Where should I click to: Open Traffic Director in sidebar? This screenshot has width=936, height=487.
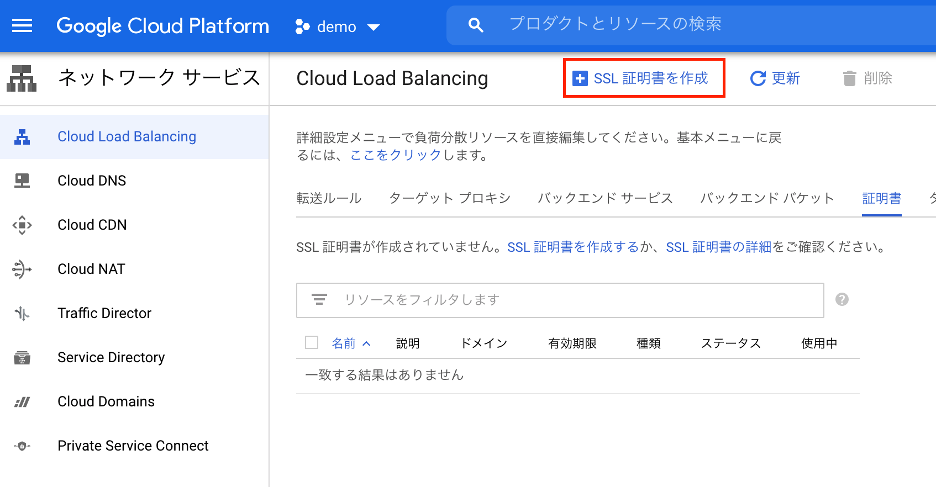pos(134,313)
